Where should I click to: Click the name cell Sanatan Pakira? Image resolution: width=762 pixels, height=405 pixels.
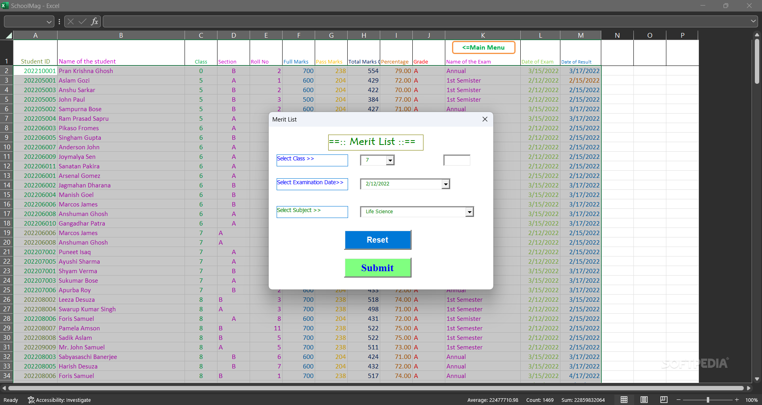[x=121, y=166]
